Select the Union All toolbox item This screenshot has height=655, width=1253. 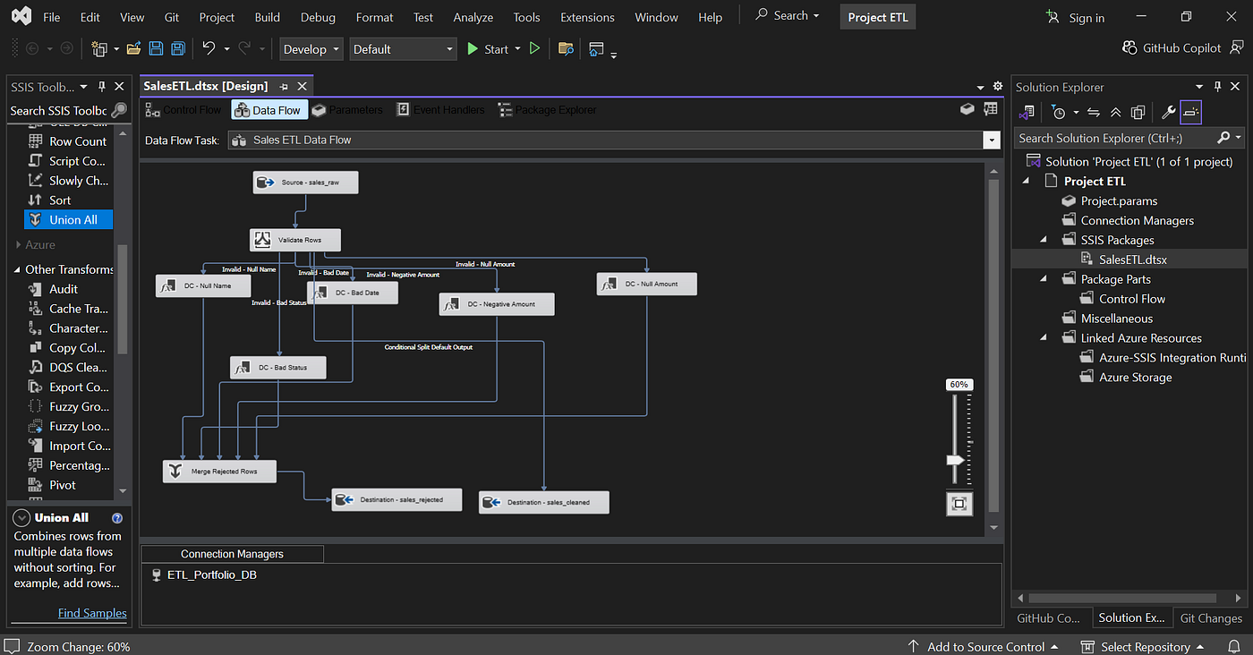pos(69,220)
